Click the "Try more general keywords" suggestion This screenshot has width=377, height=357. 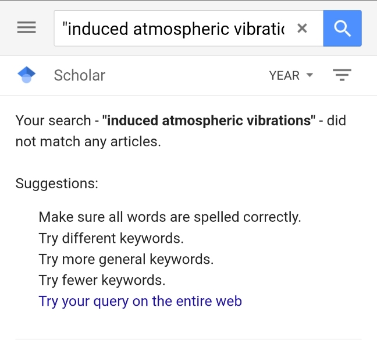point(126,259)
